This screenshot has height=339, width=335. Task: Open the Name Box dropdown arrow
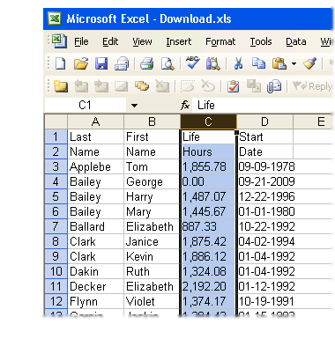134,106
